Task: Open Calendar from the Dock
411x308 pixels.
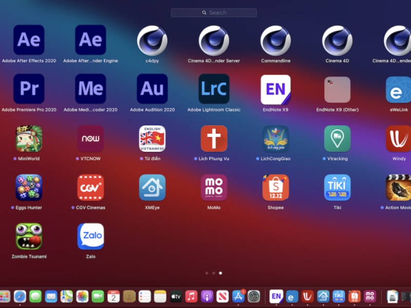Action: point(114,297)
